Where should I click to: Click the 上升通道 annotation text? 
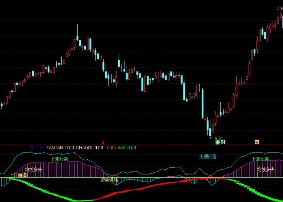click(19, 175)
